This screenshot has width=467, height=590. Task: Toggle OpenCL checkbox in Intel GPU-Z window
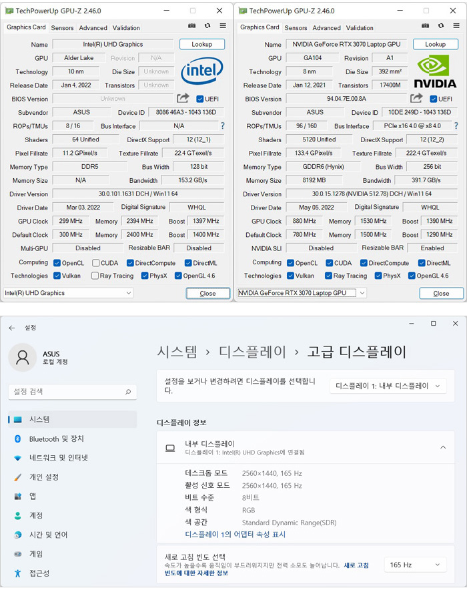[57, 263]
